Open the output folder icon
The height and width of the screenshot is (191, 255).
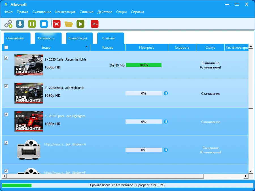[69, 24]
